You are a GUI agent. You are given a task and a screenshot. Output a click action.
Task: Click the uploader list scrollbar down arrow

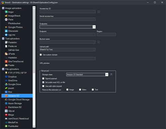[34, 126]
